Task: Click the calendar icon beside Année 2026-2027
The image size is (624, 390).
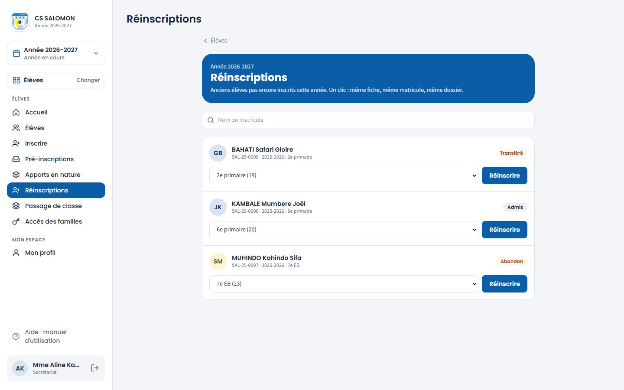Action: click(16, 53)
